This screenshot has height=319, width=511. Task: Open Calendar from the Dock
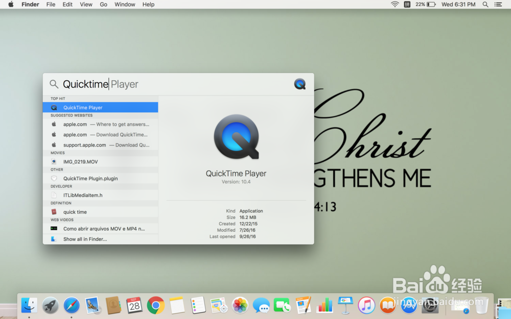click(x=134, y=305)
